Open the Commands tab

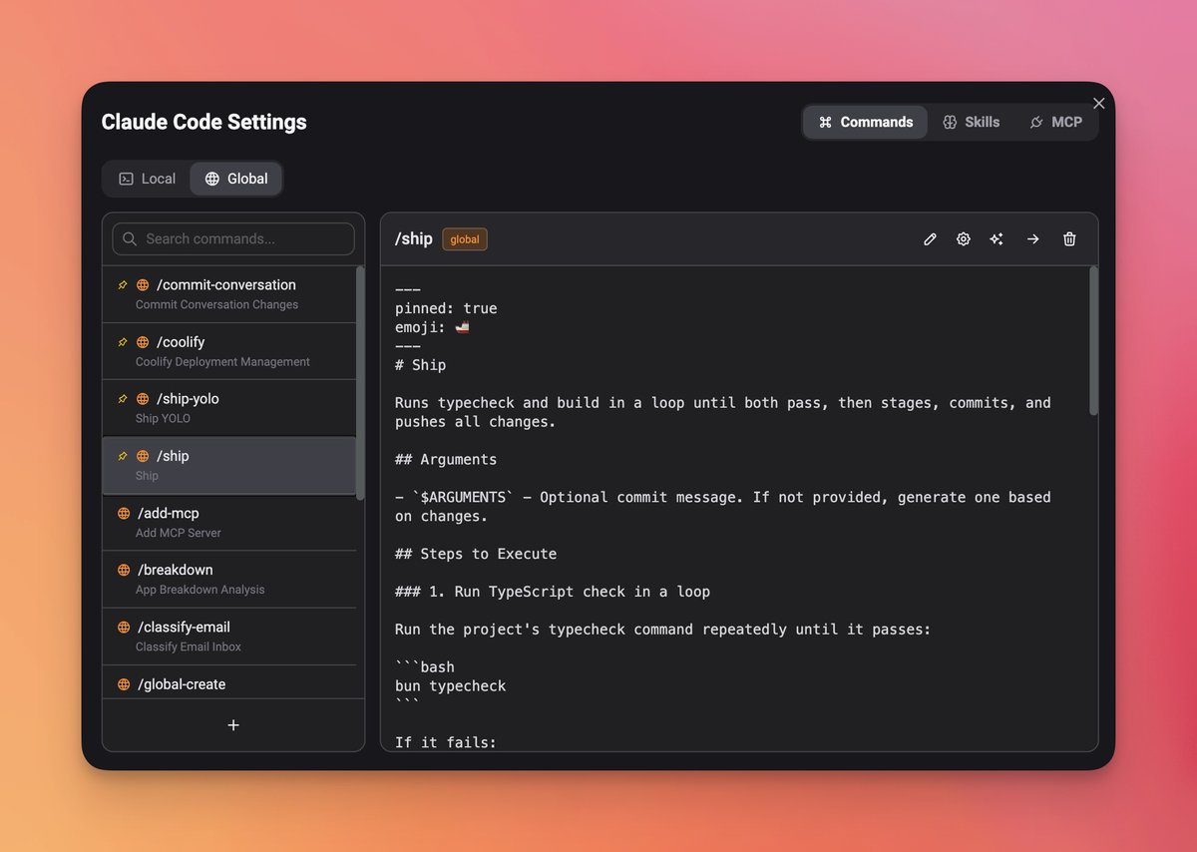(865, 122)
